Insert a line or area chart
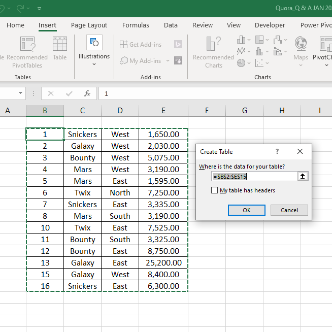Screen dimensions: 332x332 [241, 51]
